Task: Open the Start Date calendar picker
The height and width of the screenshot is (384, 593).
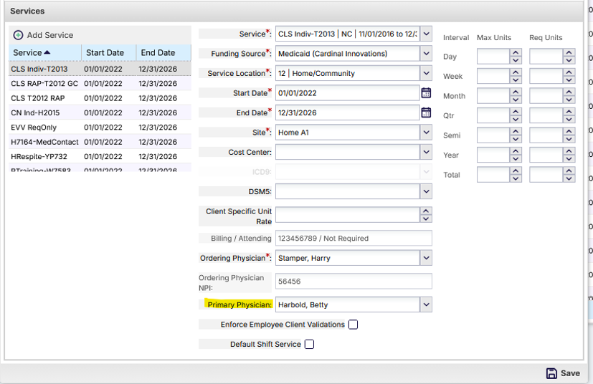Action: pos(426,92)
